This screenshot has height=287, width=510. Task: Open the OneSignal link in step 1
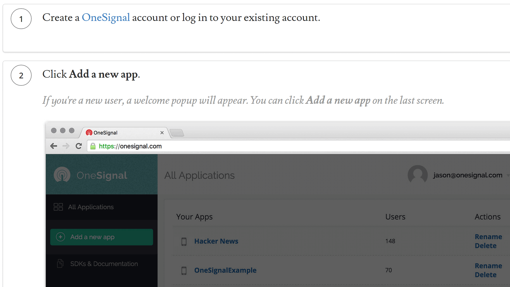[x=106, y=17]
